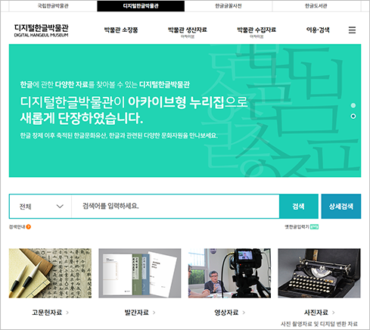Switch to the 디지털한글박물관 top tab
This screenshot has height=330, width=370.
point(141,6)
